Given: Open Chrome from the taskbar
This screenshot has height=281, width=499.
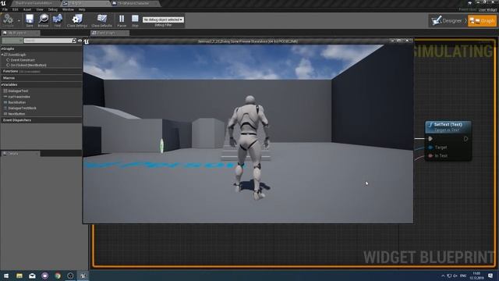Looking at the screenshot, I should pyautogui.click(x=58, y=276).
